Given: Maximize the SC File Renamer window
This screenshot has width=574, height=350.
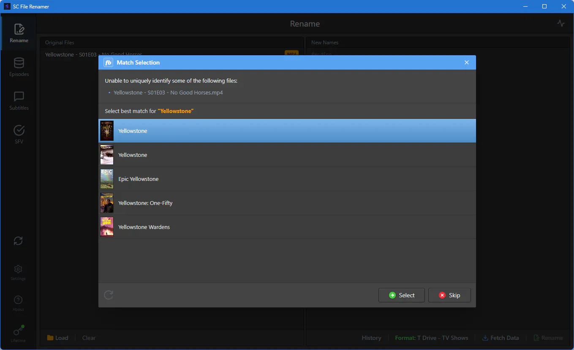Looking at the screenshot, I should (x=544, y=6).
